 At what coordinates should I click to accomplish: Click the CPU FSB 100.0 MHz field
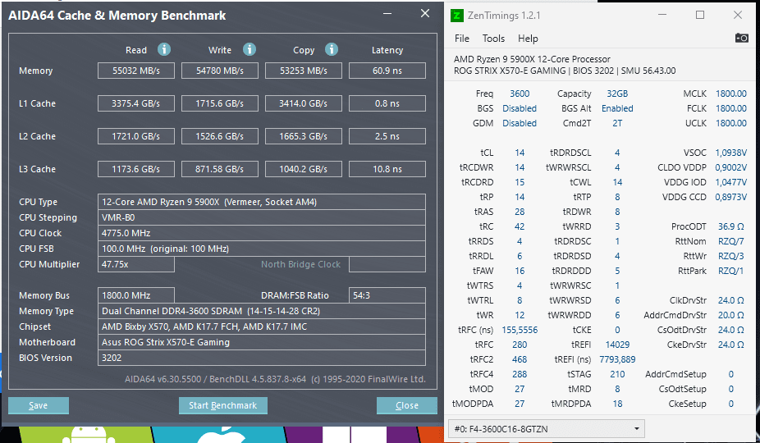pyautogui.click(x=262, y=249)
